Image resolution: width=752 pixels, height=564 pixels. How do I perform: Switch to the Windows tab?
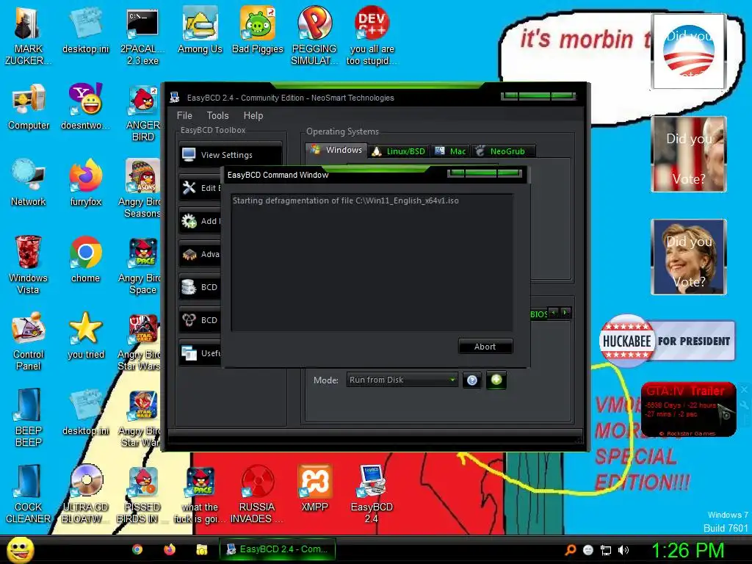(336, 150)
